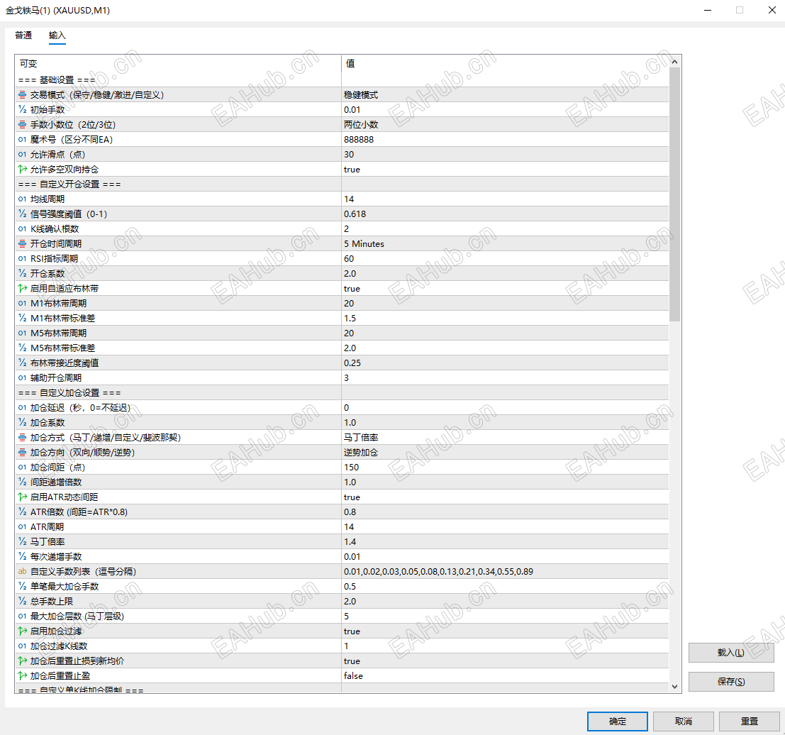Click the 确定 button

(x=617, y=721)
